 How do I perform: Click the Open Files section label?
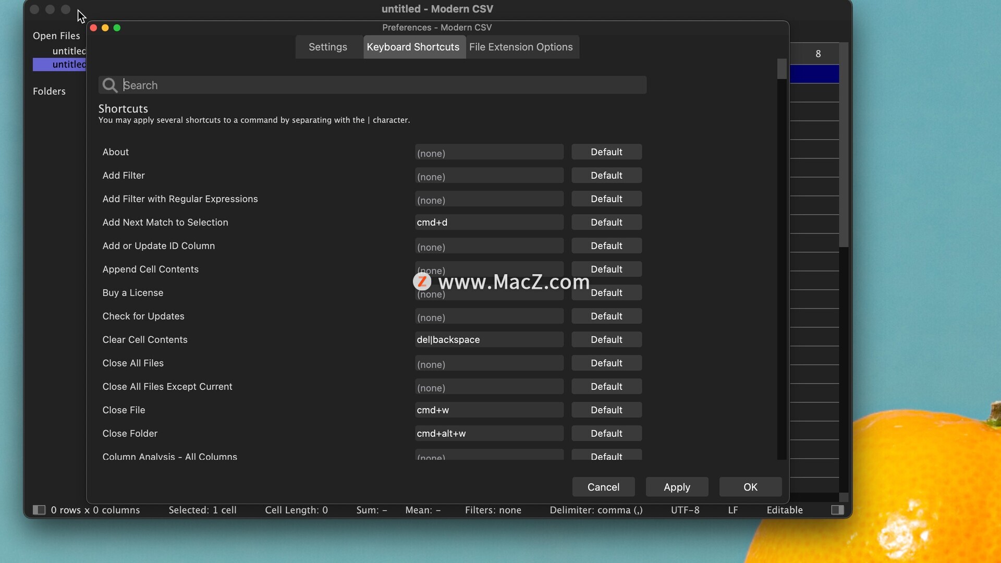point(56,35)
